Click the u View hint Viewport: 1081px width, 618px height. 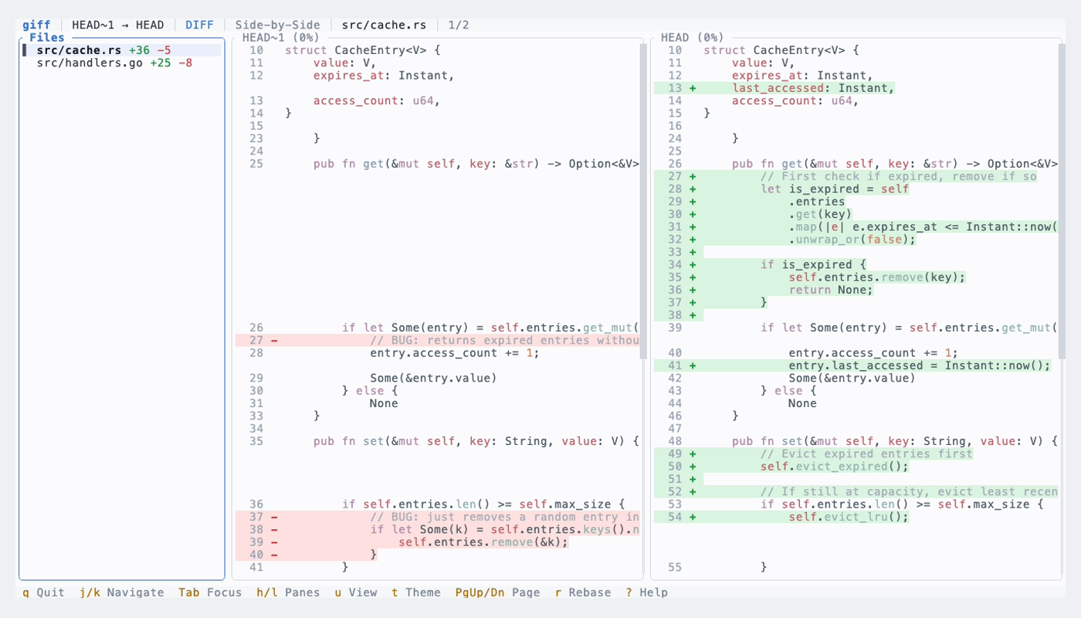(356, 593)
